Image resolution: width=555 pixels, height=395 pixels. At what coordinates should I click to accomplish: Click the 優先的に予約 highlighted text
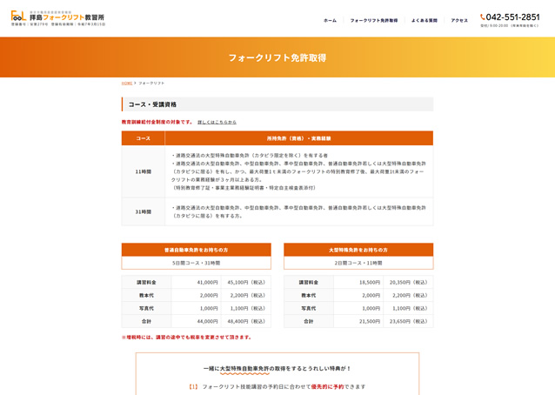pos(327,387)
